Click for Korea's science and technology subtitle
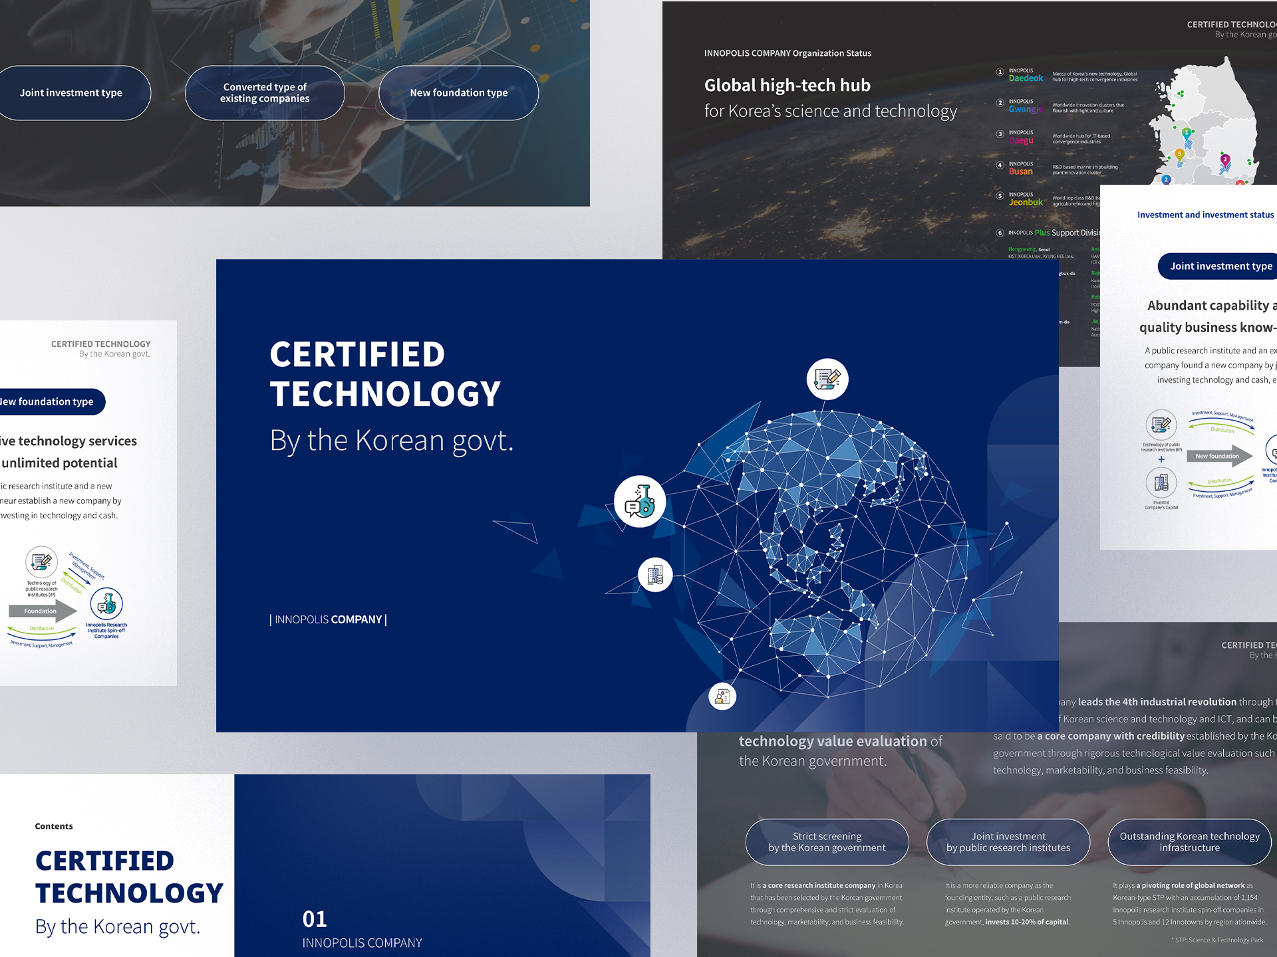The image size is (1277, 957). (831, 111)
